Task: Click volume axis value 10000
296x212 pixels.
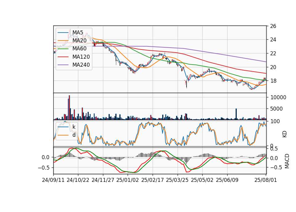Action: [278, 97]
